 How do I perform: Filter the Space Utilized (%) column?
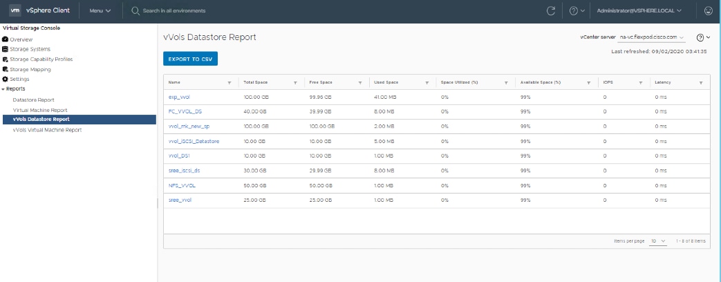[x=506, y=83]
